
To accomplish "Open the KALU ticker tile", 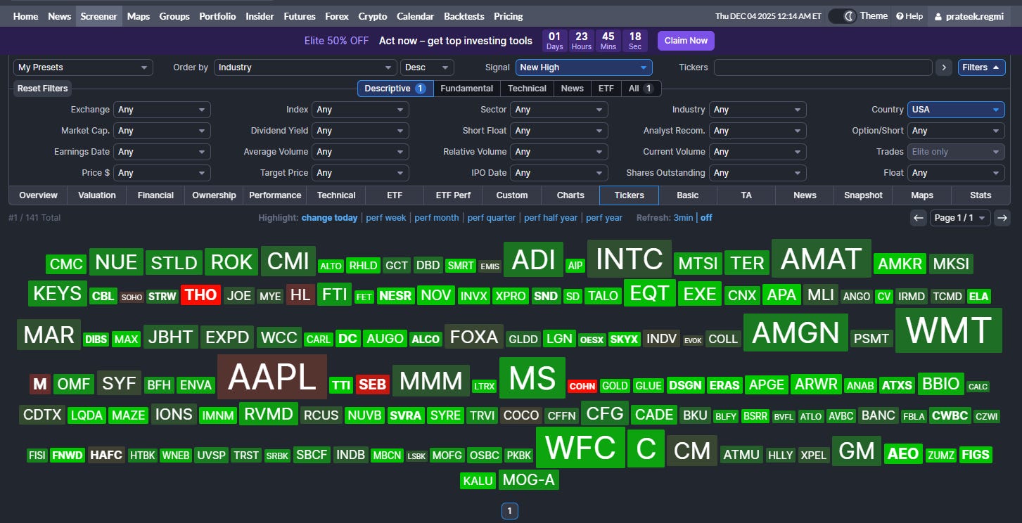I will (478, 482).
